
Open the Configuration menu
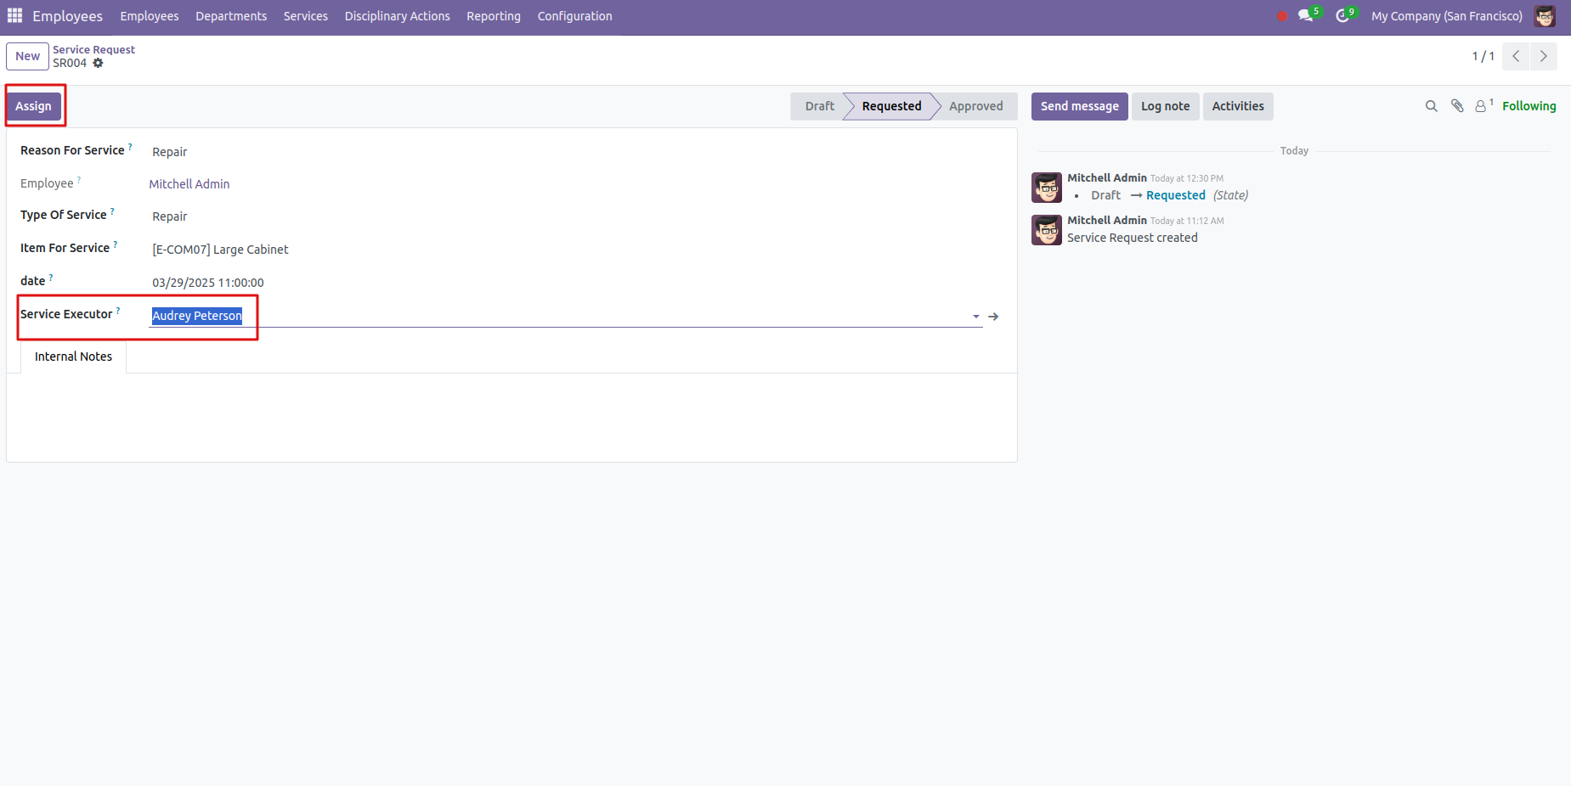pyautogui.click(x=574, y=16)
